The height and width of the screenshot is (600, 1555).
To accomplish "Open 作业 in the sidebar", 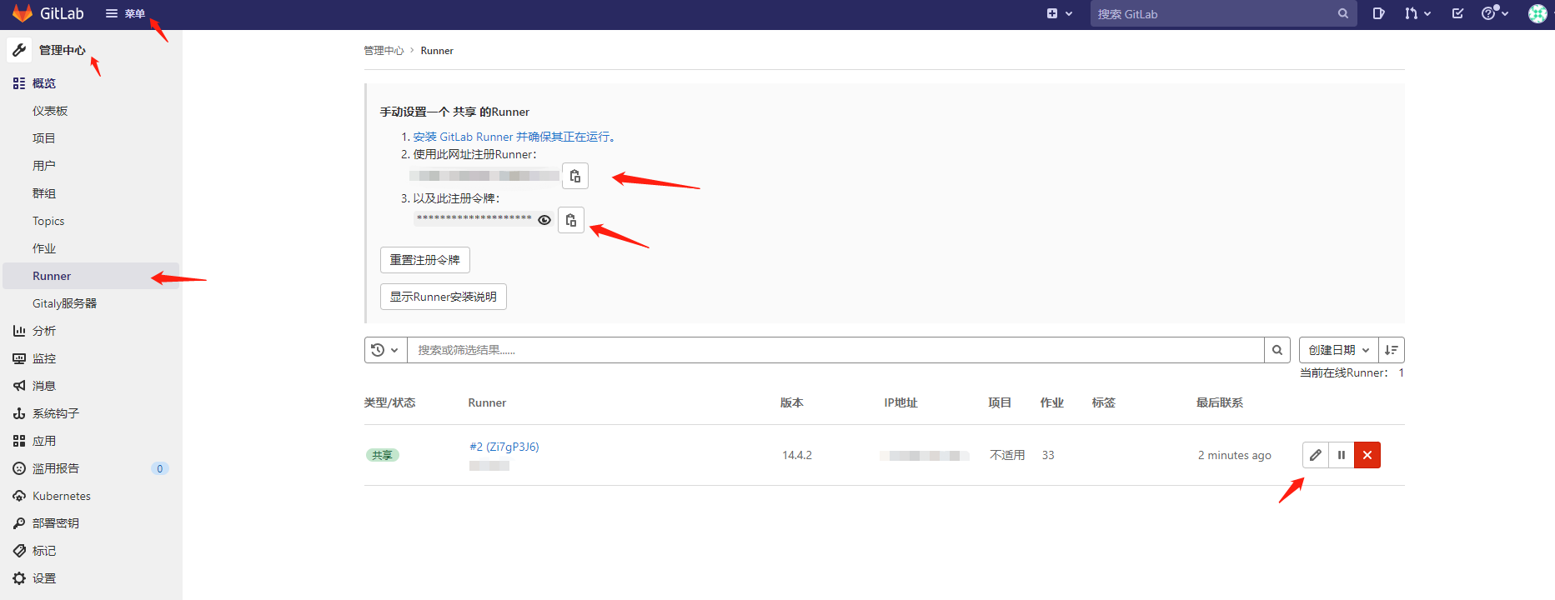I will (x=43, y=248).
